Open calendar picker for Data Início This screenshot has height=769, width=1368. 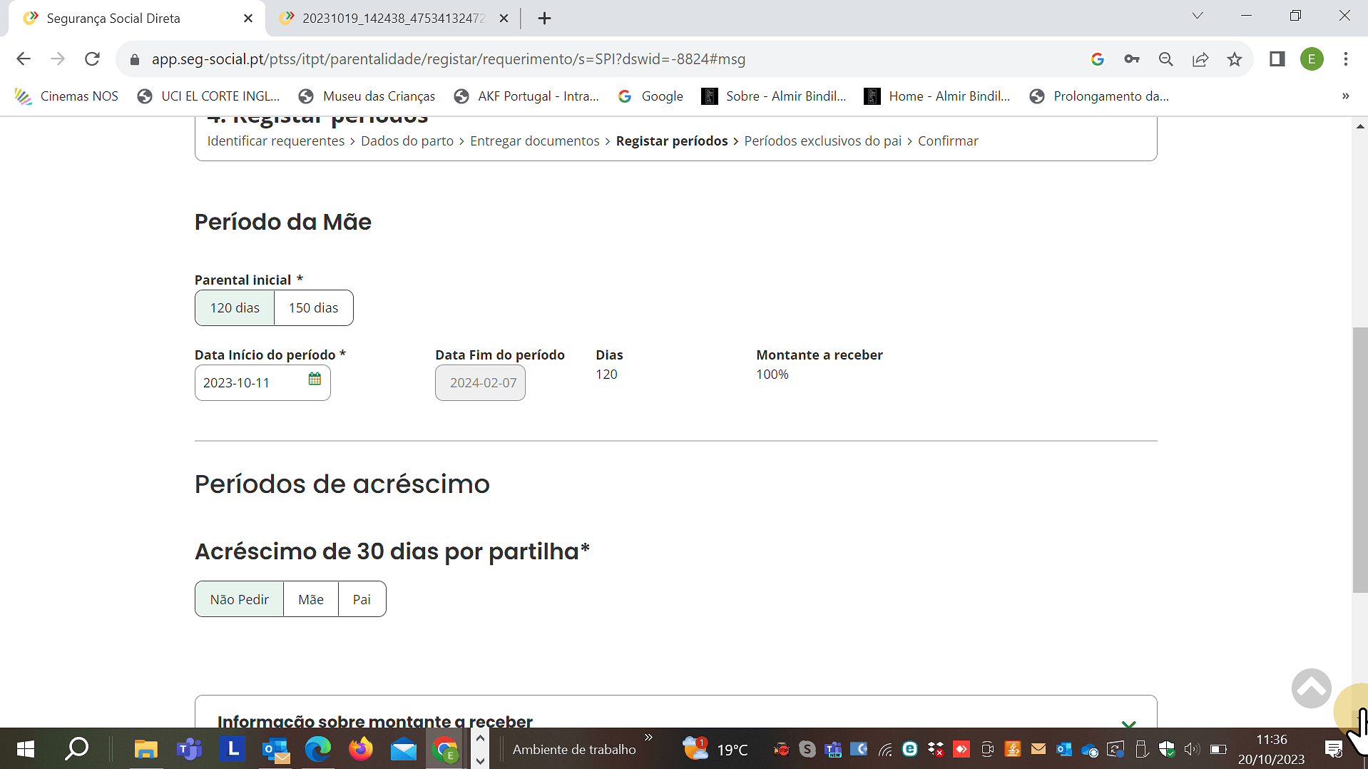(x=315, y=379)
